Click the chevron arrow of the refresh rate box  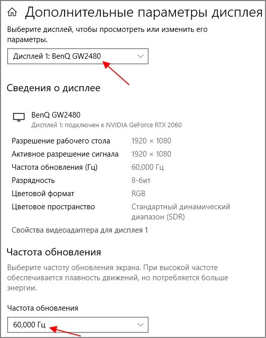141,325
